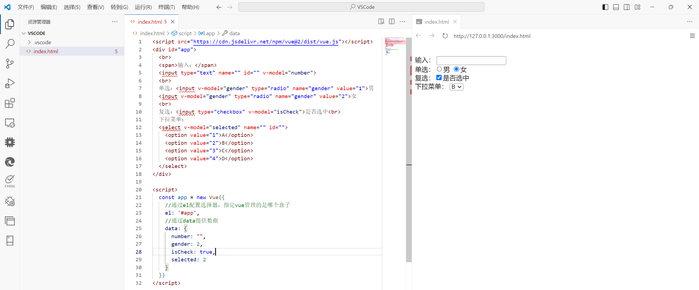The width and height of the screenshot is (699, 290).
Task: Toggle primary side bar layout icon
Action: (605, 7)
